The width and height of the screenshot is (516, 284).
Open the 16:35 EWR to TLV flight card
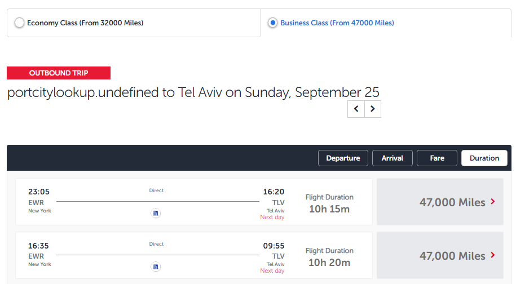click(194, 255)
